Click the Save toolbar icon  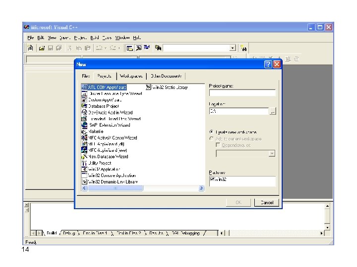click(51, 48)
